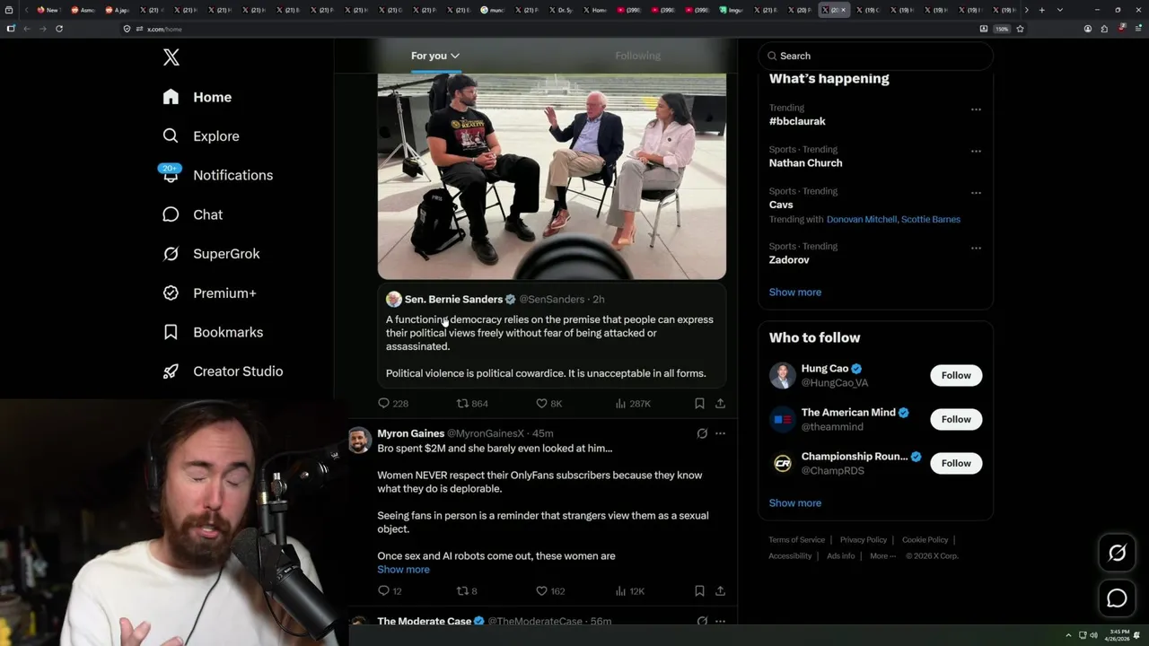Viewport: 1149px width, 646px height.
Task: Follow Hung Cao
Action: pyautogui.click(x=956, y=375)
